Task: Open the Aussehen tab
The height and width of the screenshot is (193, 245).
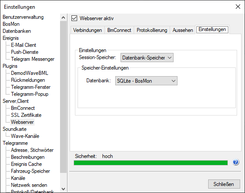Action: pyautogui.click(x=183, y=30)
